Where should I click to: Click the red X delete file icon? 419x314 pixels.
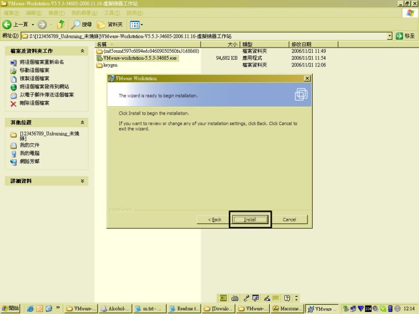(x=14, y=104)
